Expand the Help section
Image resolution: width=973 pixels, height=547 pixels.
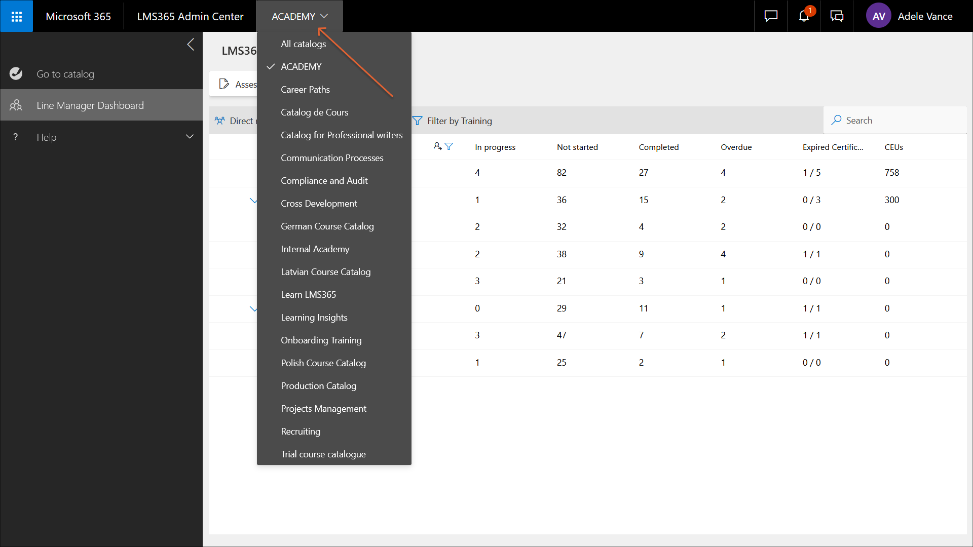[x=190, y=137]
